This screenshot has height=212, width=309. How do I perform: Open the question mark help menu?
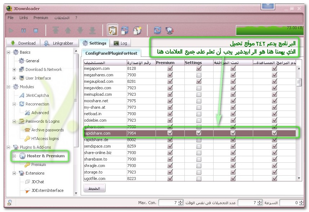[76, 18]
